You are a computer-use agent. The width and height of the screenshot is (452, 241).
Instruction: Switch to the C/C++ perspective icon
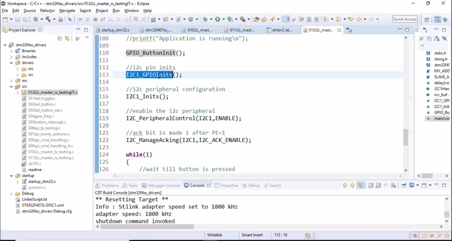tap(437, 19)
